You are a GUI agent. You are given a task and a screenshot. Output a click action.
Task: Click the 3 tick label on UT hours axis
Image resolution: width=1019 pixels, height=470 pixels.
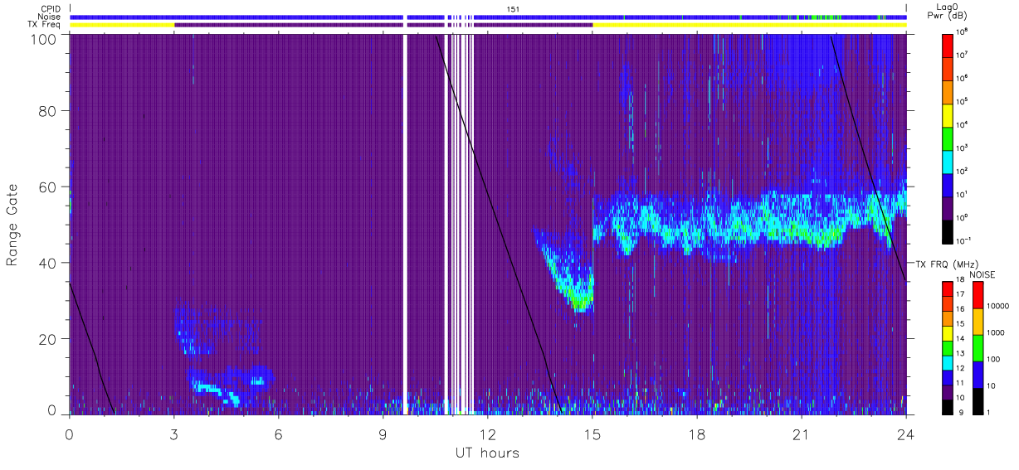(174, 434)
